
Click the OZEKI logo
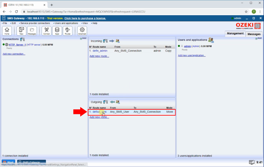point(248,26)
